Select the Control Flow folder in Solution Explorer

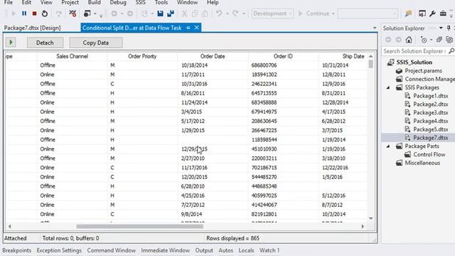tap(429, 155)
